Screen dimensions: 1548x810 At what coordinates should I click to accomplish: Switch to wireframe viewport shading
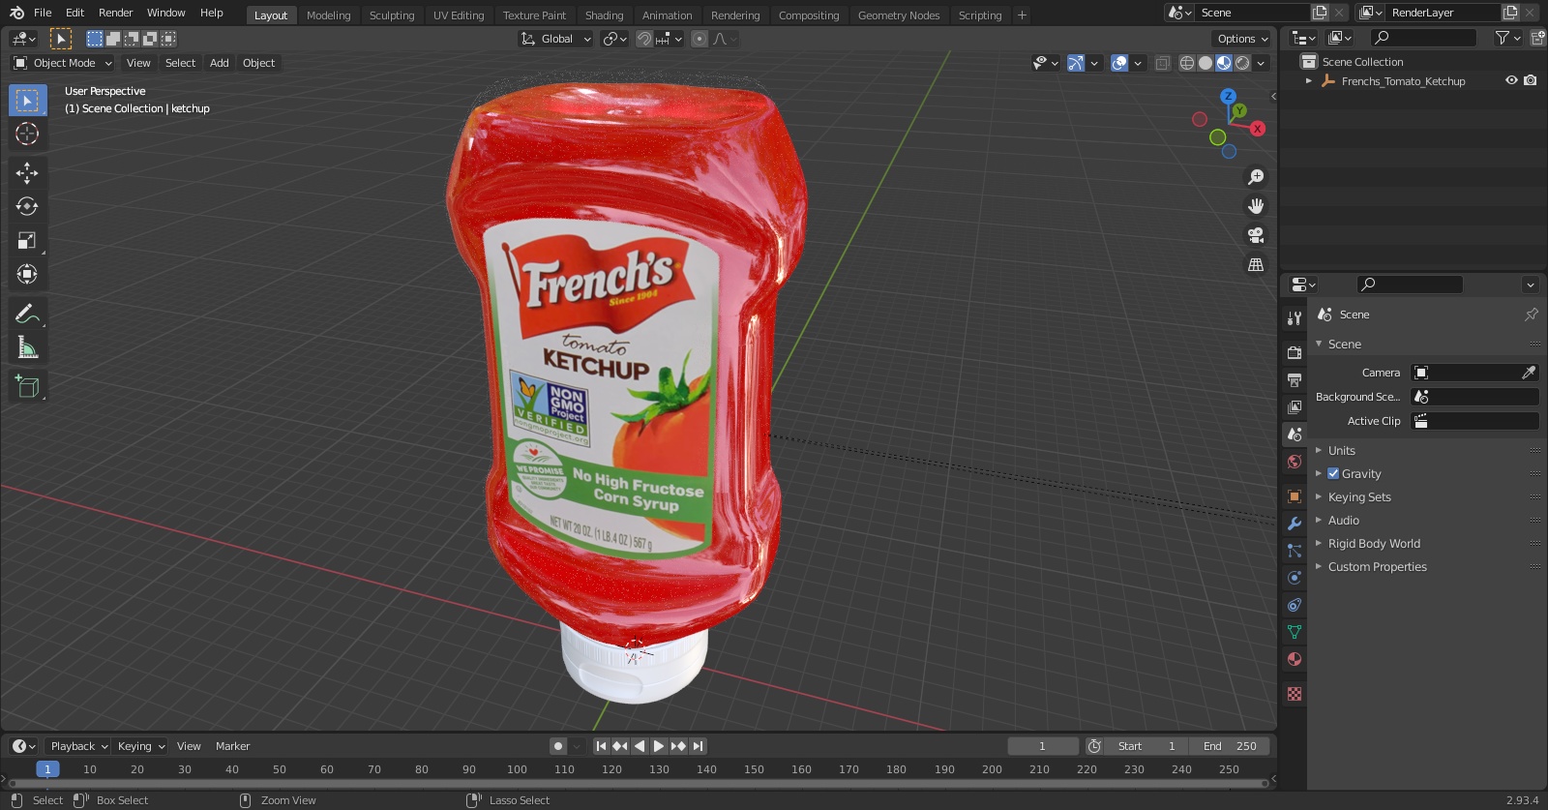1186,63
